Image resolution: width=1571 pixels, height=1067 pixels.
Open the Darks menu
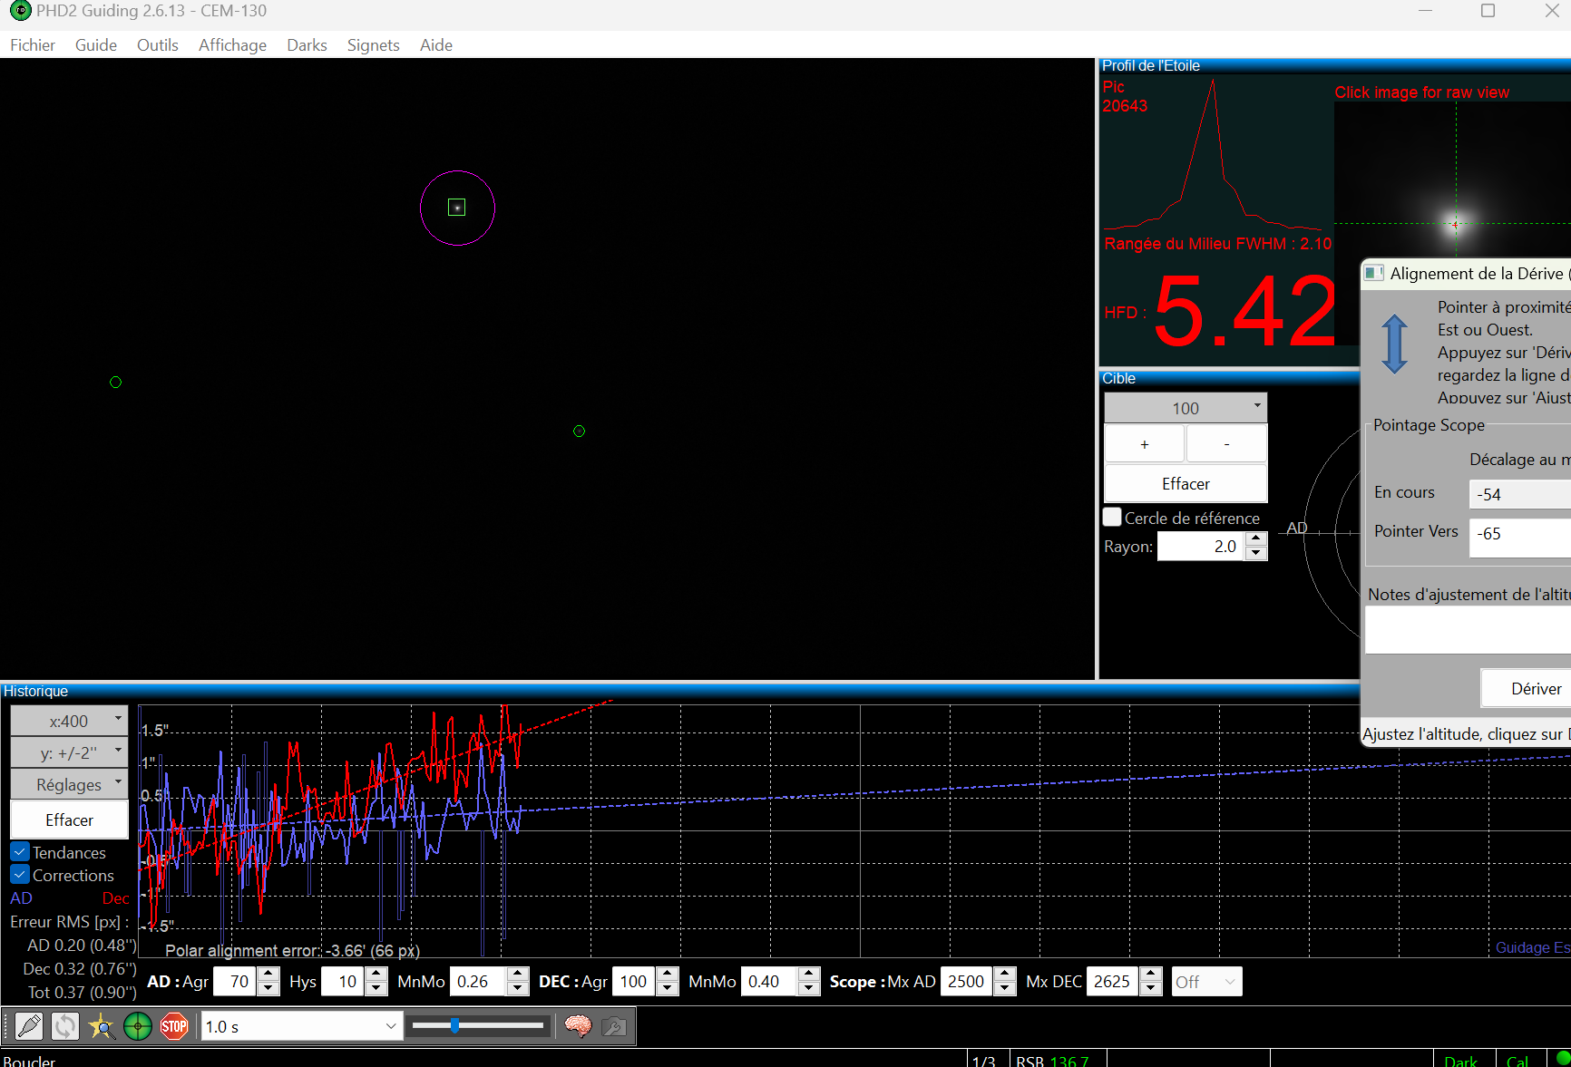point(307,45)
